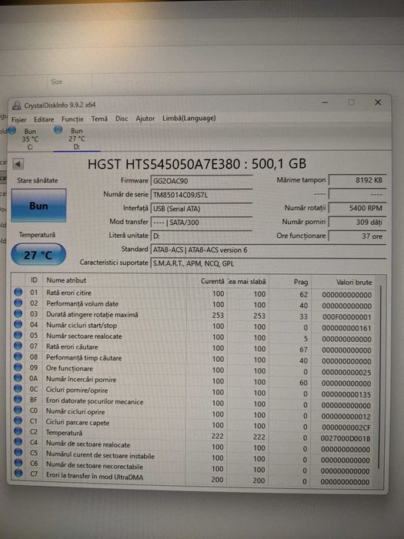Click the previous disk arrow button
404x539 pixels.
[x=18, y=164]
